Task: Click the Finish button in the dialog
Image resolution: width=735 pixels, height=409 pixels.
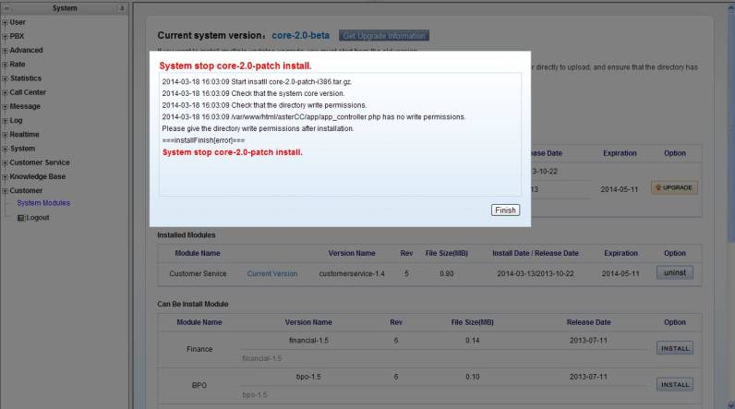Action: pyautogui.click(x=505, y=211)
